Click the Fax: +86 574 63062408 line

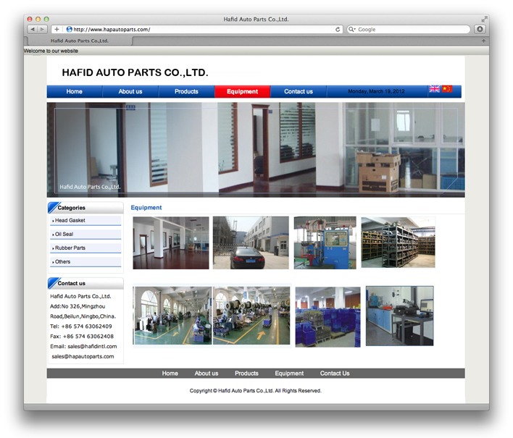click(x=82, y=337)
